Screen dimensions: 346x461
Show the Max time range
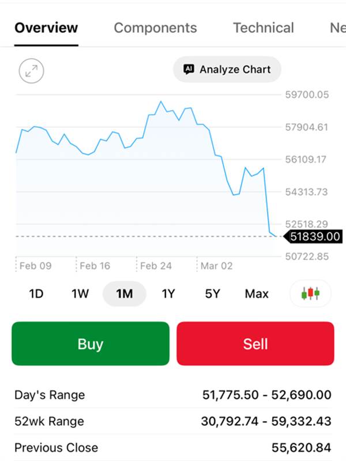[257, 294]
